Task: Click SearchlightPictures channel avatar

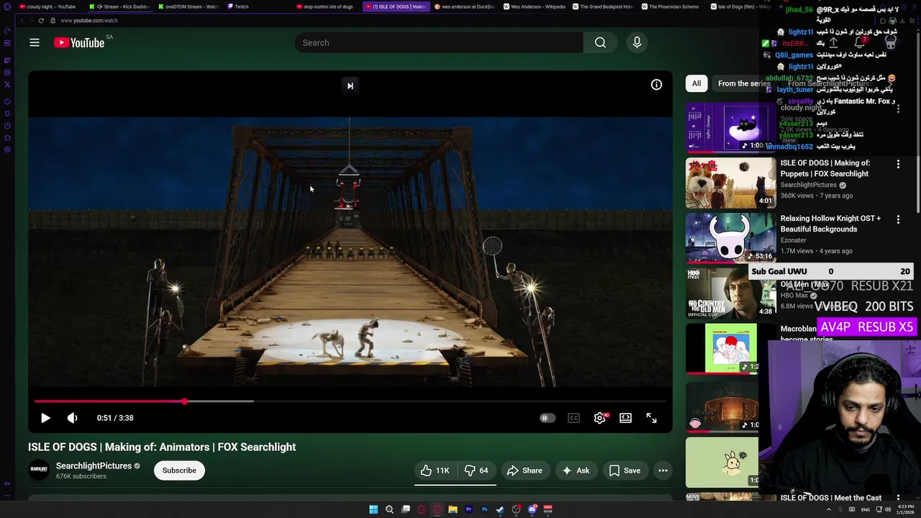Action: pyautogui.click(x=39, y=470)
